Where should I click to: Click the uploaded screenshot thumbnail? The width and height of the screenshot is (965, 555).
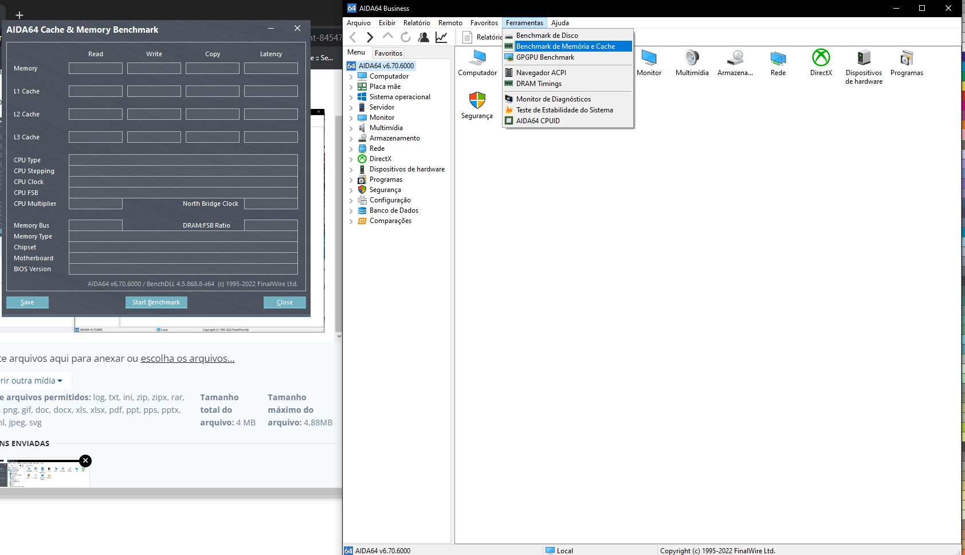coord(45,473)
